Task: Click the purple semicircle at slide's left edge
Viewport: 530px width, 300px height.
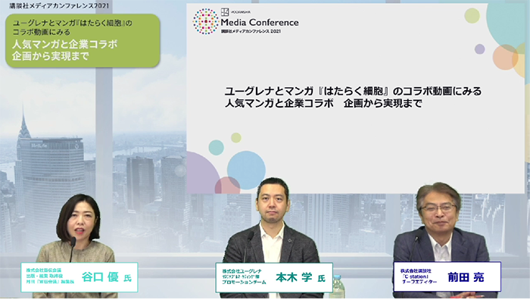Action: pyautogui.click(x=202, y=173)
